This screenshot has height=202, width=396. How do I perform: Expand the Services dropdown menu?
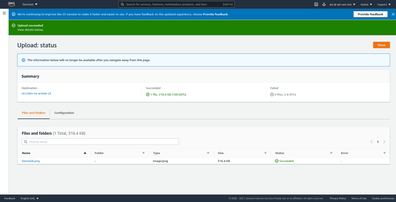click(30, 4)
